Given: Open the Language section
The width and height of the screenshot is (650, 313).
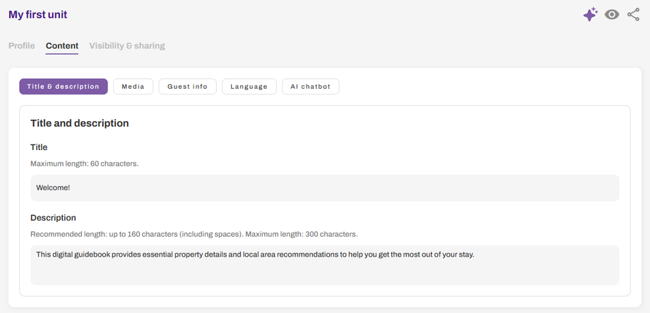Looking at the screenshot, I should (249, 87).
